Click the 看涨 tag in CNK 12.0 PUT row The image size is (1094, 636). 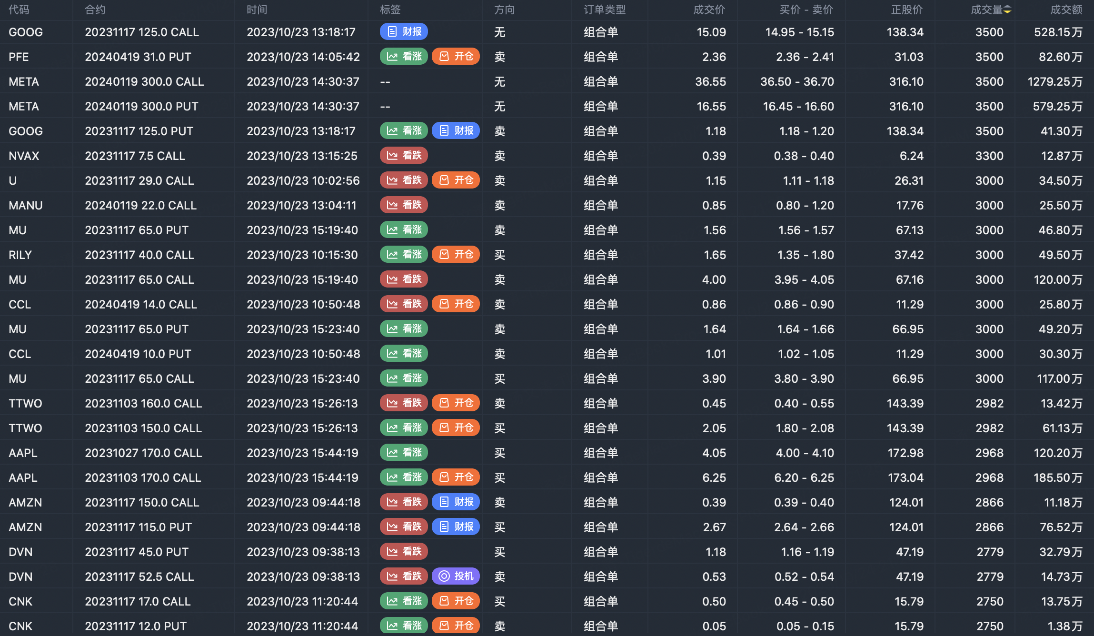[404, 626]
